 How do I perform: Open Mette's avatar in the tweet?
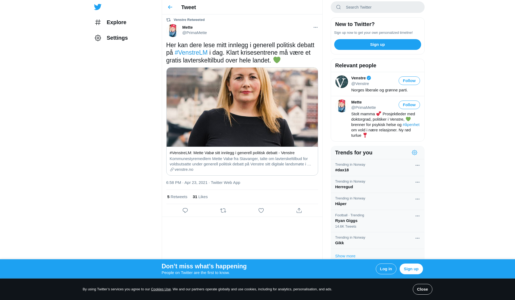pyautogui.click(x=173, y=30)
